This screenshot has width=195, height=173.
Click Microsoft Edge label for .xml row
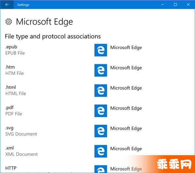(x=126, y=149)
